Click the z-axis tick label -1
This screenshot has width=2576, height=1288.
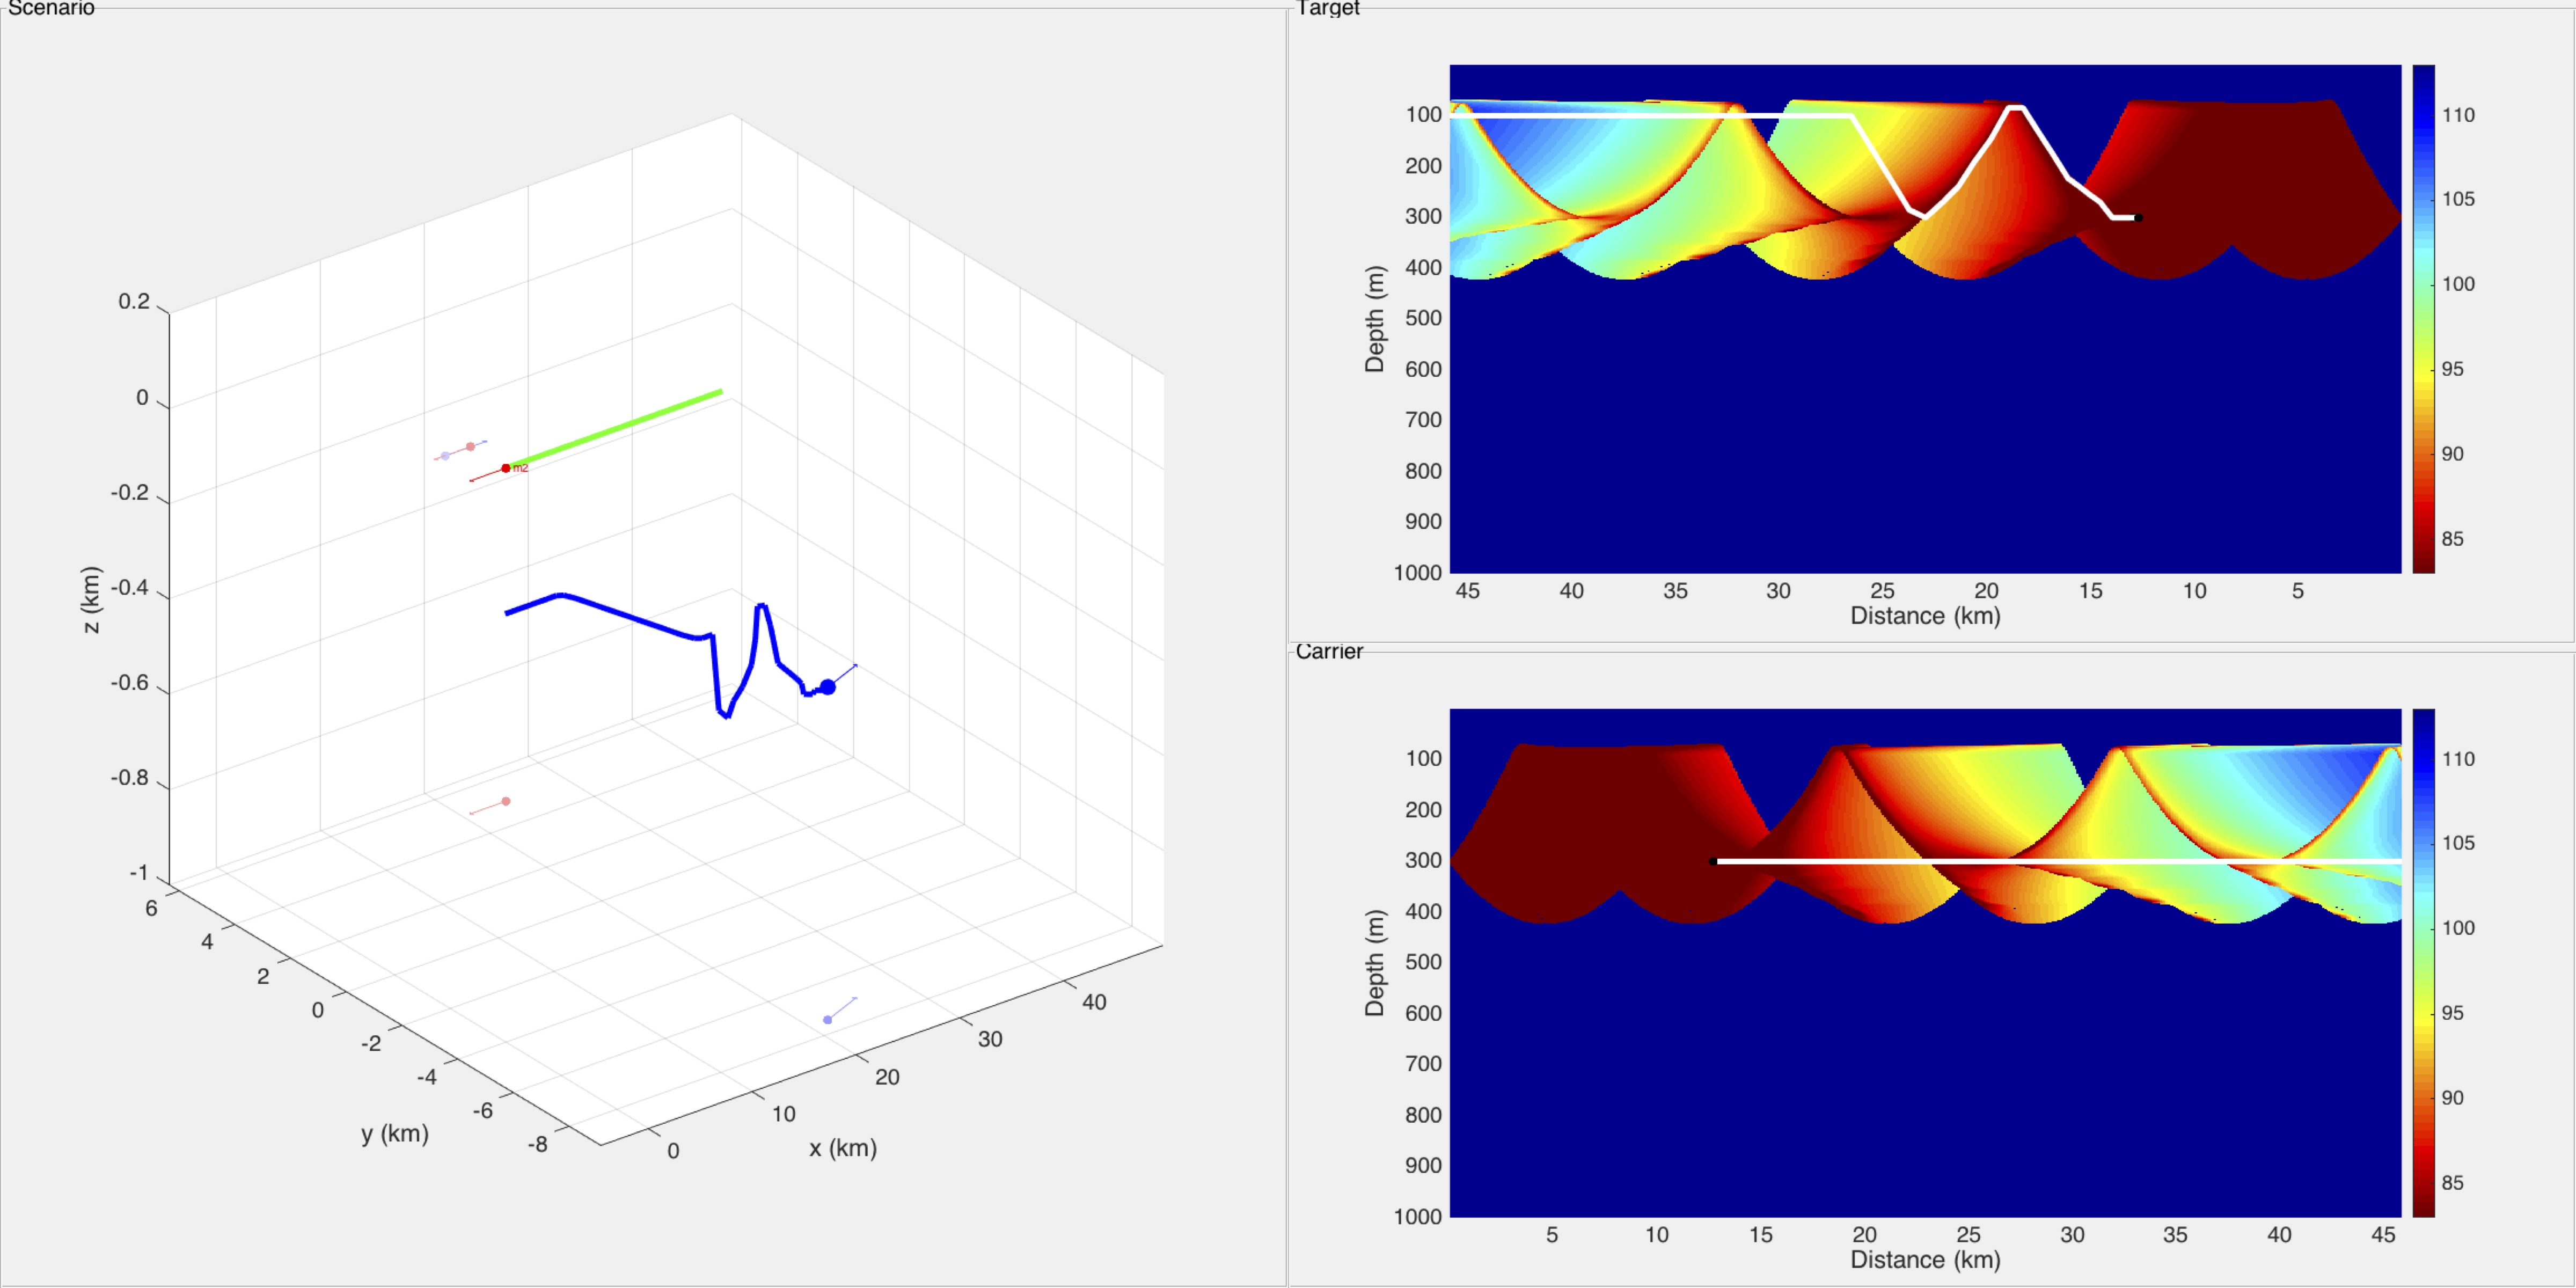point(139,872)
